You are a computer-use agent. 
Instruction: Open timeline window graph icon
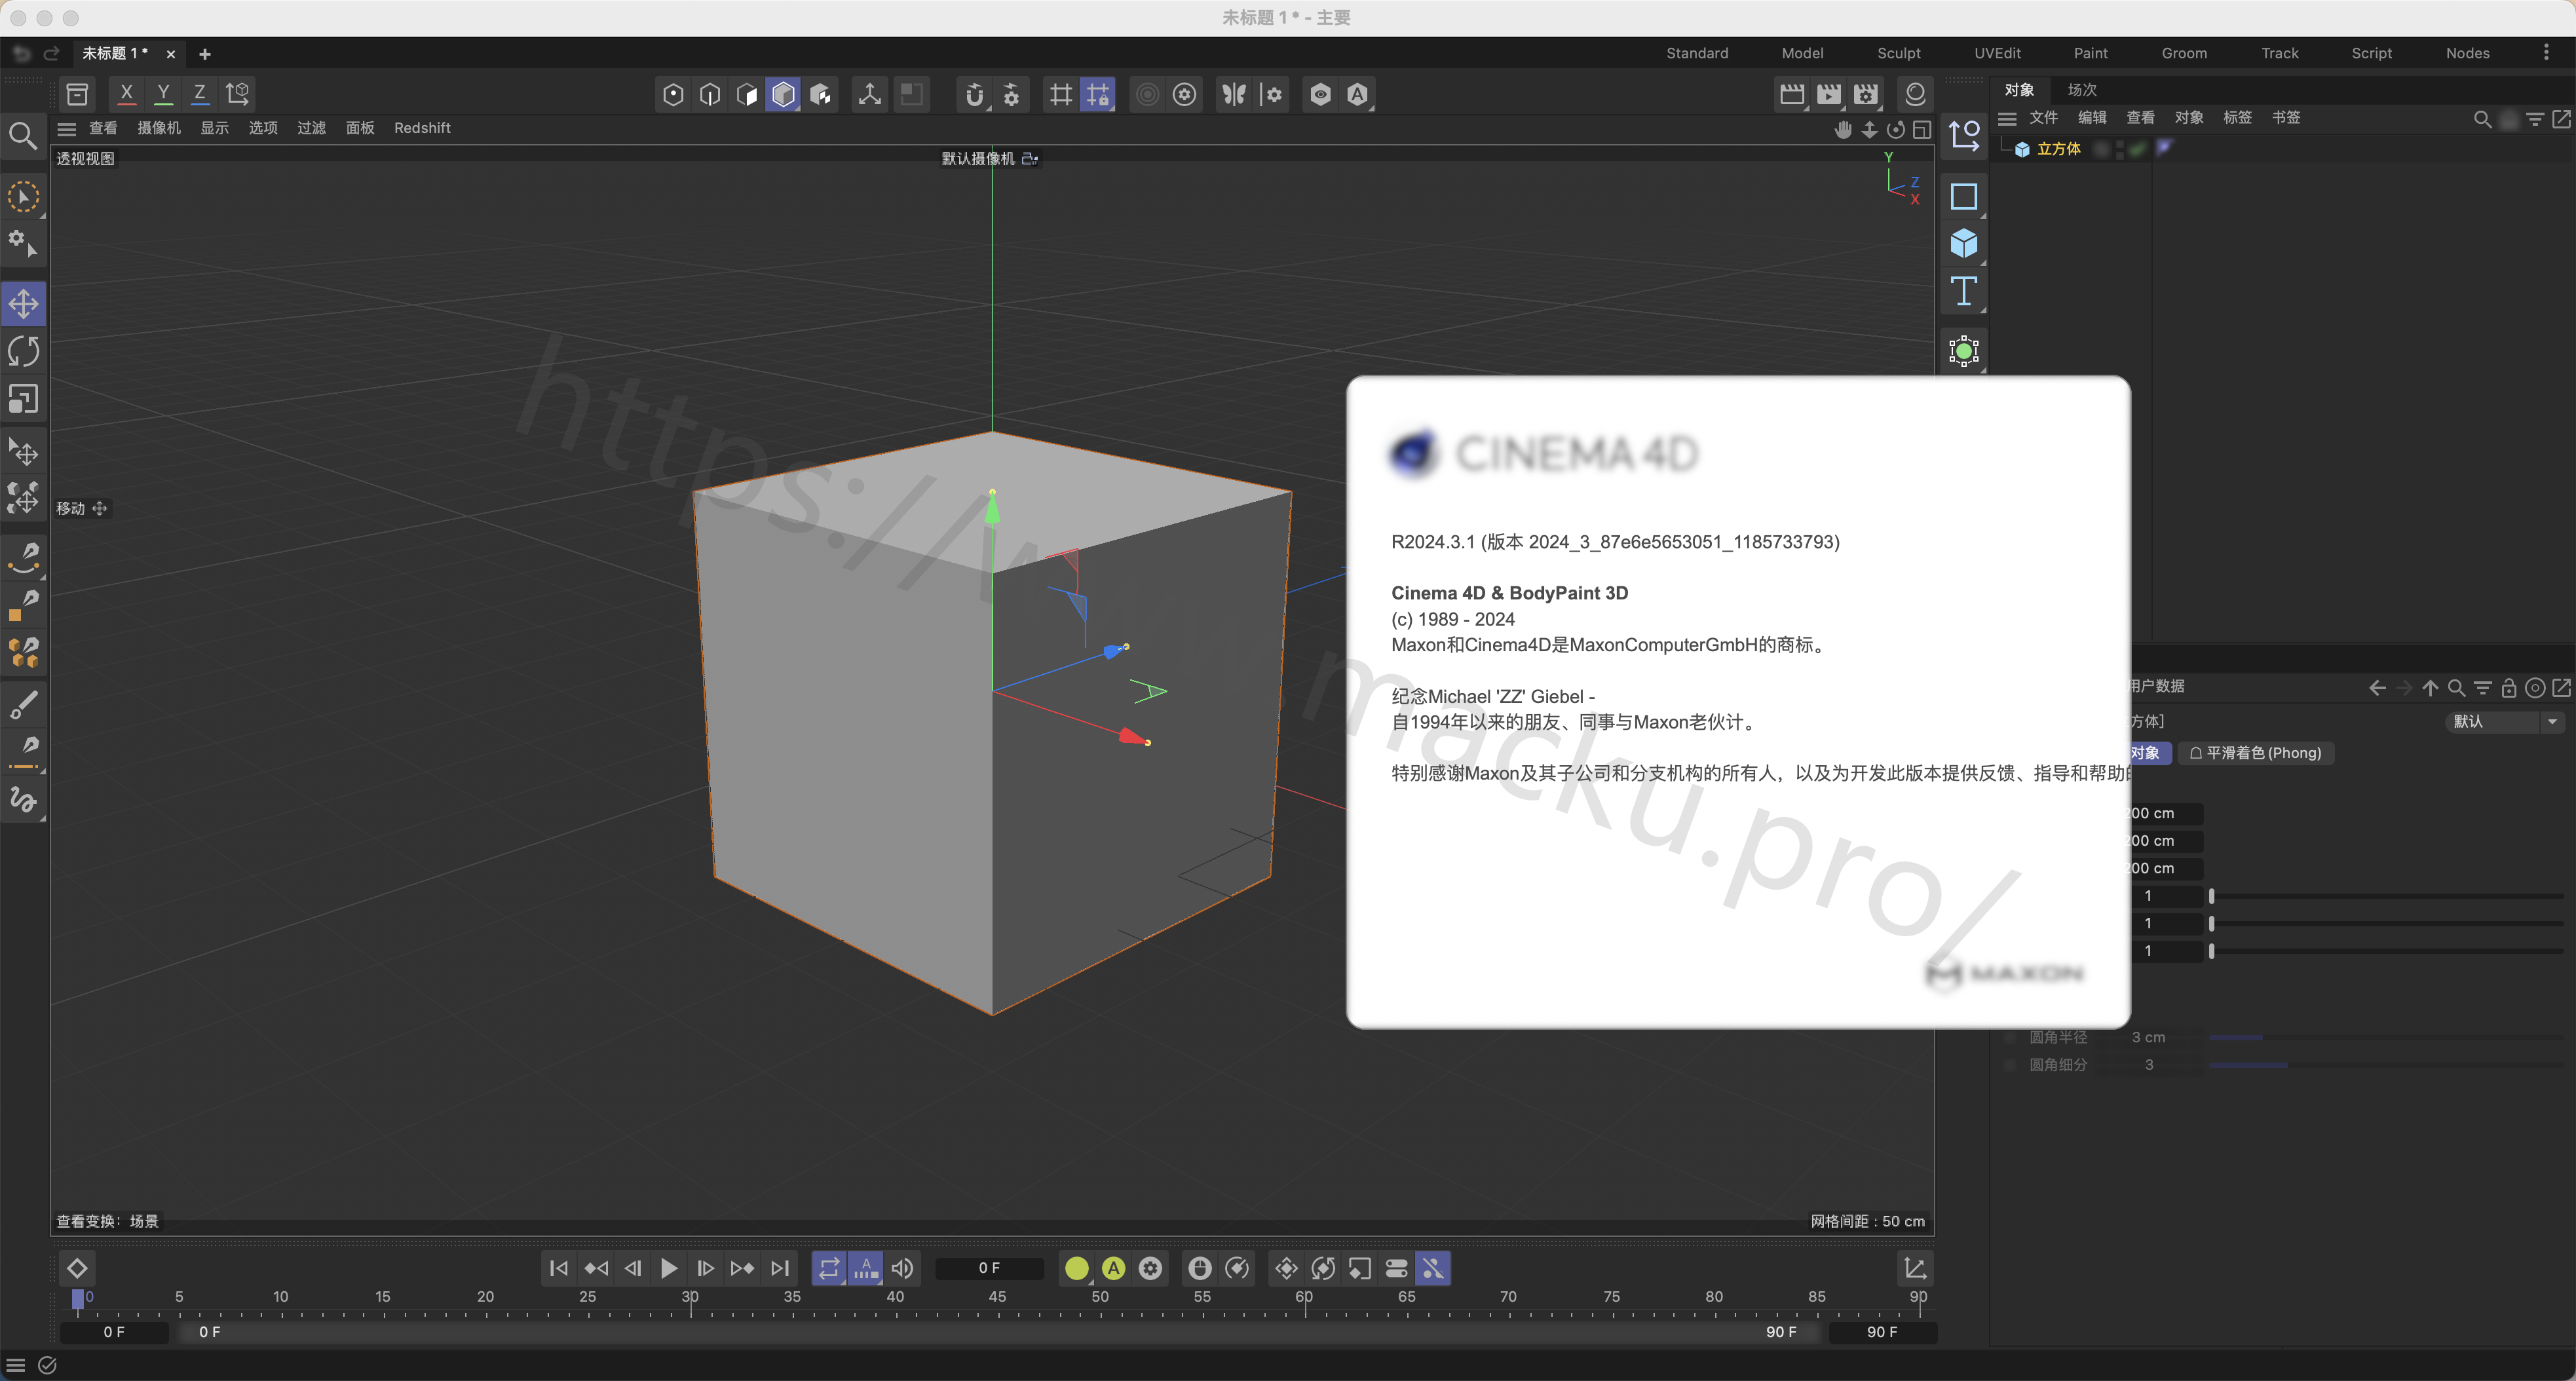click(1916, 1268)
